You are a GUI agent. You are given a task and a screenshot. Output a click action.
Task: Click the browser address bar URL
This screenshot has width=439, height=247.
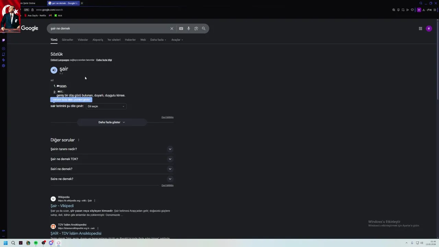49,10
